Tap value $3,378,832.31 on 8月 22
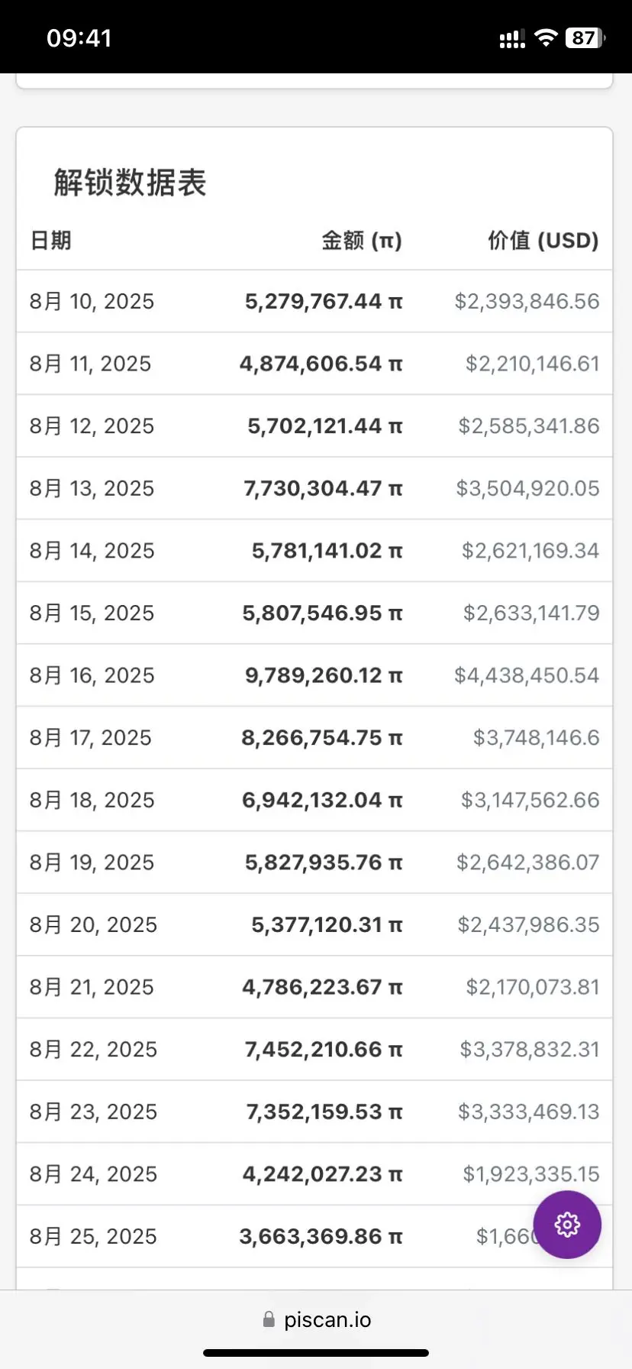This screenshot has height=1369, width=632. (530, 1050)
